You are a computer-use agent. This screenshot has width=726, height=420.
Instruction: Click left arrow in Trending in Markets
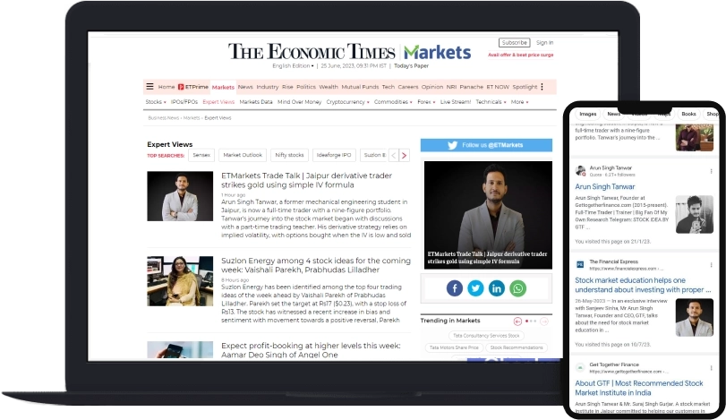(517, 321)
